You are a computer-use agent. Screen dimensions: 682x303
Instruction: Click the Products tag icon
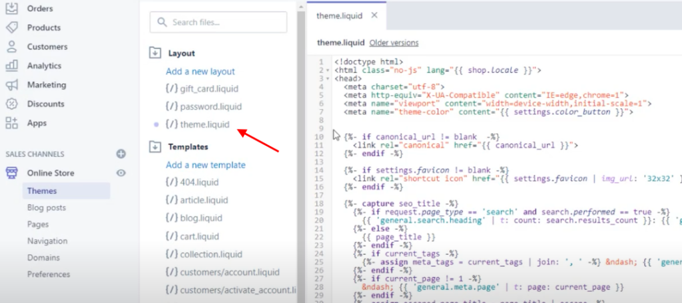[x=12, y=27]
